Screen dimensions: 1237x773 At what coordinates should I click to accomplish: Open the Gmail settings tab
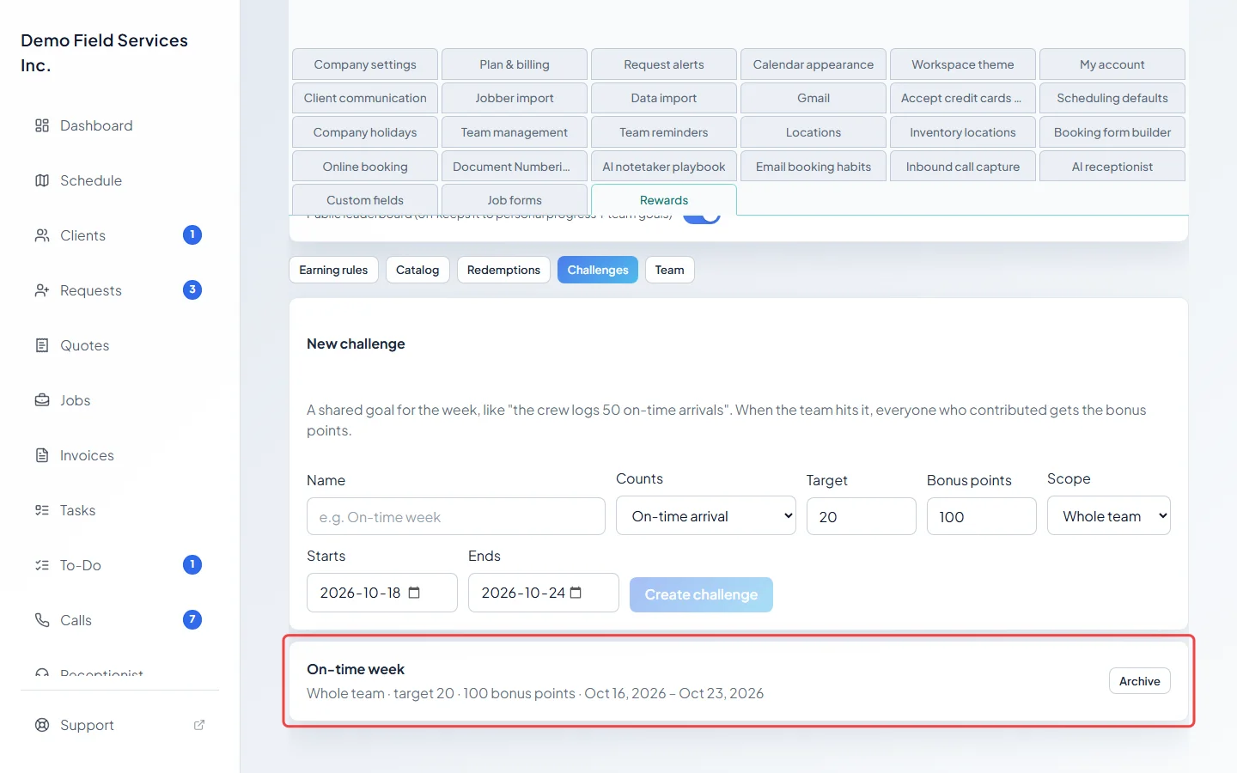coord(813,98)
